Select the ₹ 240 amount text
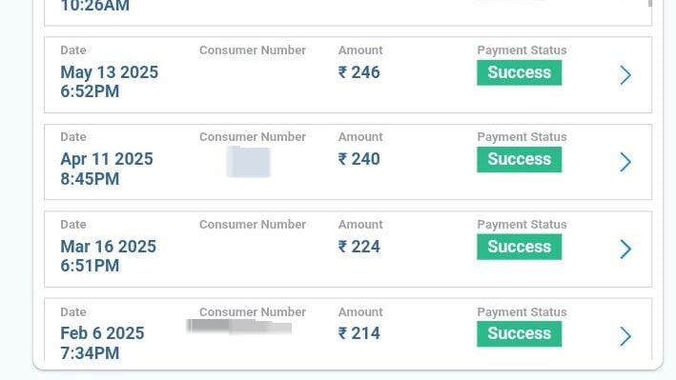Image resolution: width=676 pixels, height=380 pixels. 359,159
